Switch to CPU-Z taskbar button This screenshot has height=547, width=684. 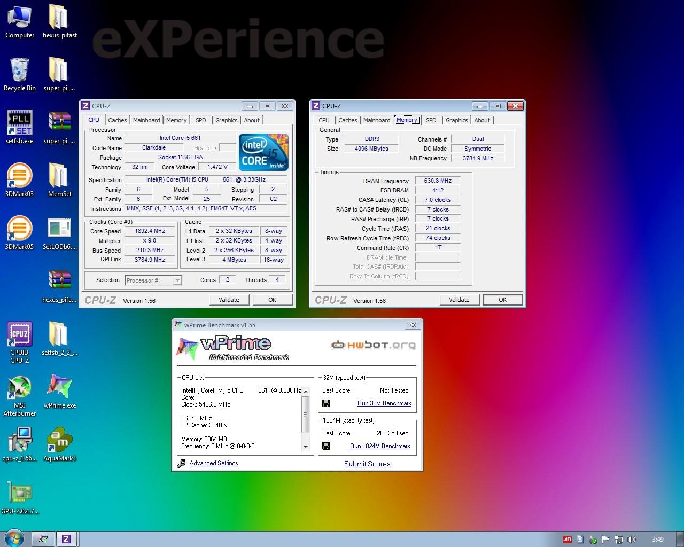pos(66,539)
